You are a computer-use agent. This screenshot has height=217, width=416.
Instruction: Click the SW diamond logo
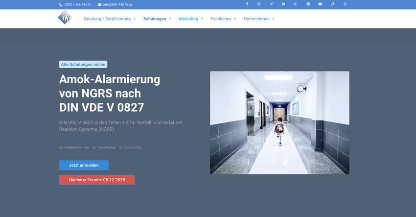coord(65,18)
